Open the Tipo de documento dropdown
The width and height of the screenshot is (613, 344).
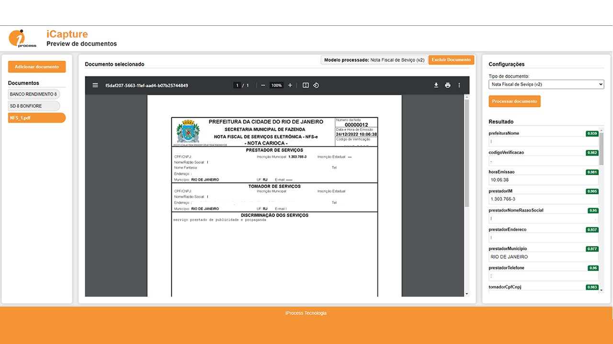click(546, 84)
